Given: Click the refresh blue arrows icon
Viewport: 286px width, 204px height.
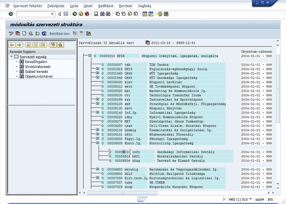Looking at the screenshot, I should 44,33.
